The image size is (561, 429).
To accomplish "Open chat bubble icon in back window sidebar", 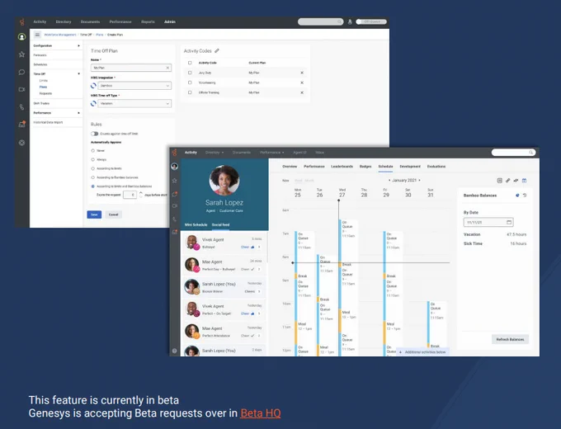I will tap(21, 72).
